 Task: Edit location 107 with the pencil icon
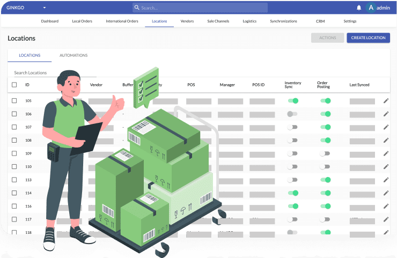click(386, 127)
